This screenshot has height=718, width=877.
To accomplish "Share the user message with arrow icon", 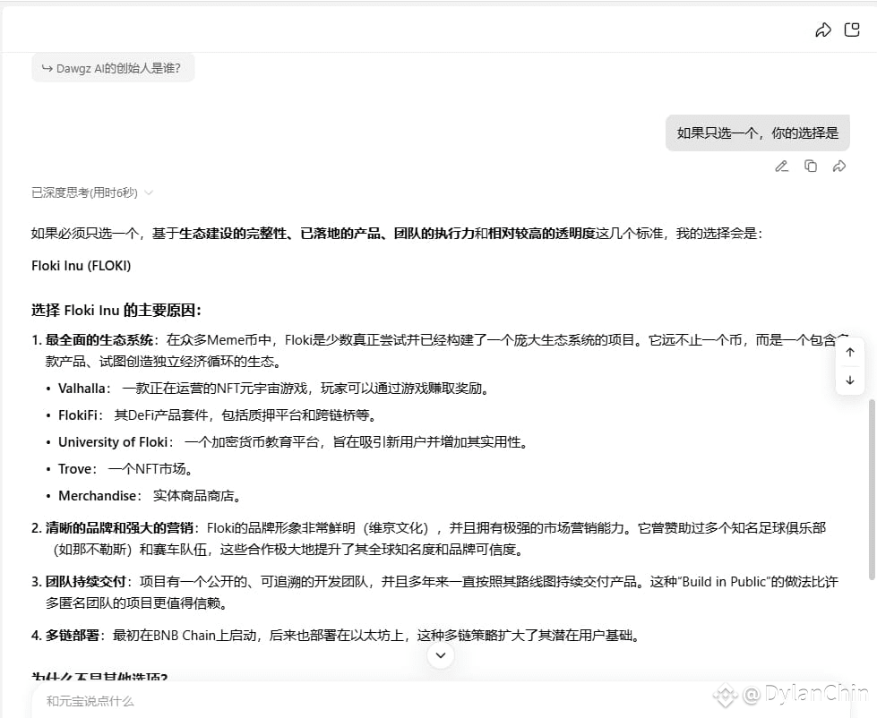I will (x=839, y=166).
